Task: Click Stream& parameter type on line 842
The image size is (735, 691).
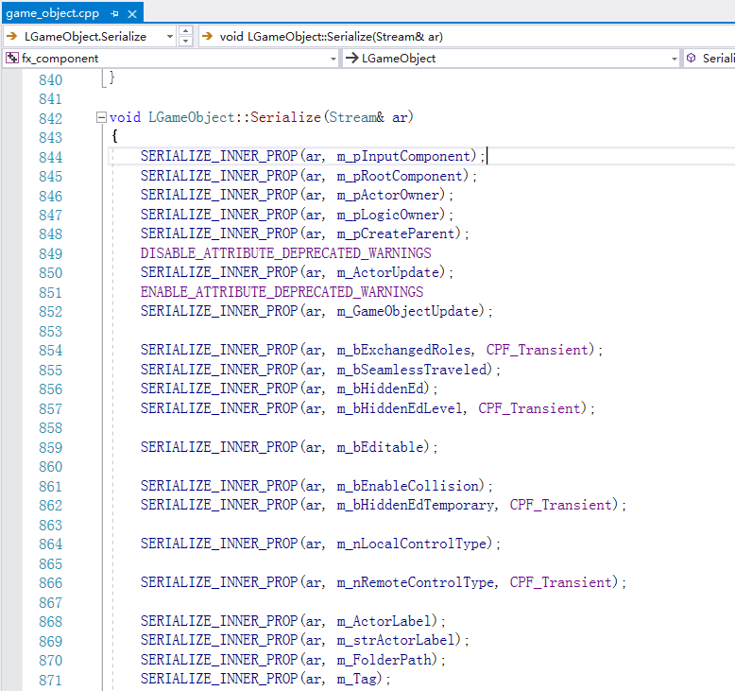Action: point(356,117)
